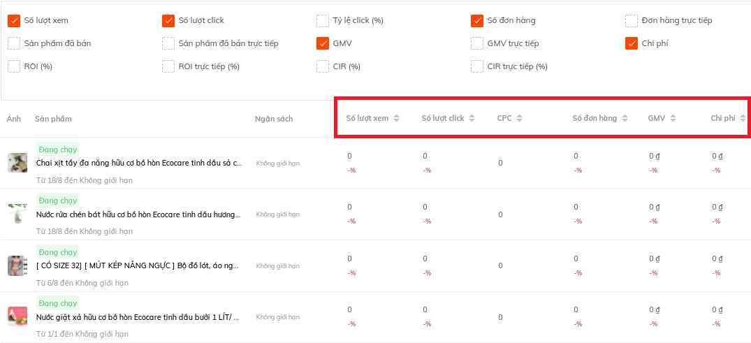This screenshot has width=751, height=343.
Task: Click sort arrows beside Số lượt click
Action: 472,118
